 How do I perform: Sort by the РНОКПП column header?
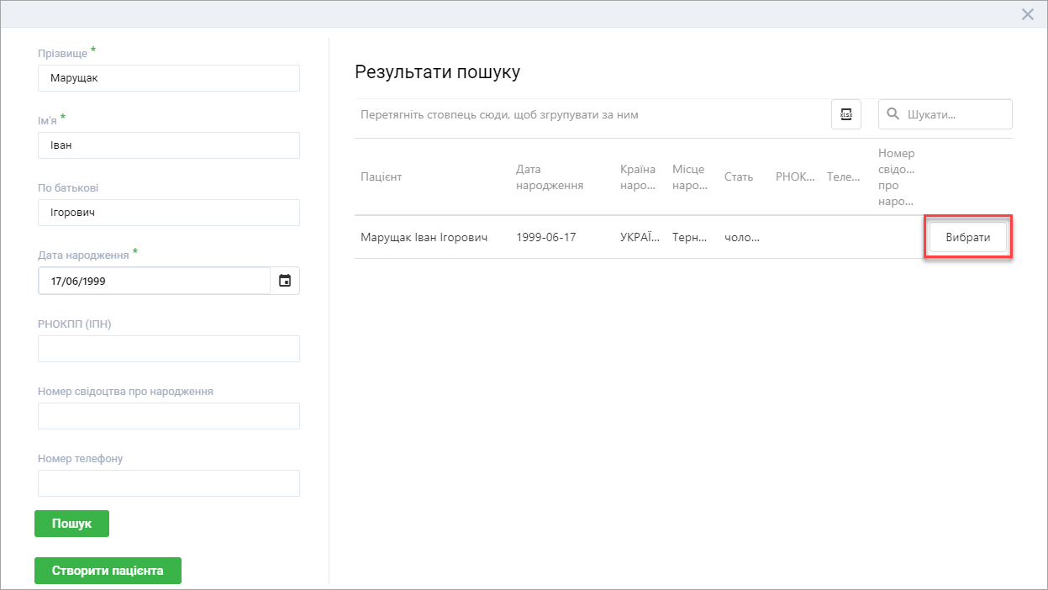point(795,177)
